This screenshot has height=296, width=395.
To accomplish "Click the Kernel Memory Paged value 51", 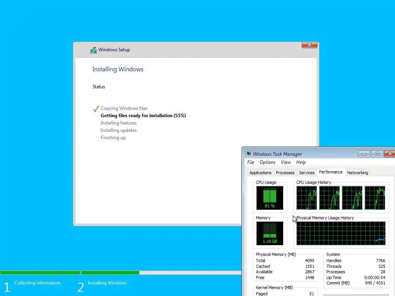I will pyautogui.click(x=312, y=294).
